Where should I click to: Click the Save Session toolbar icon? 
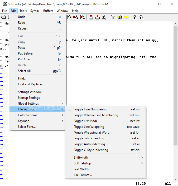(x=98, y=17)
